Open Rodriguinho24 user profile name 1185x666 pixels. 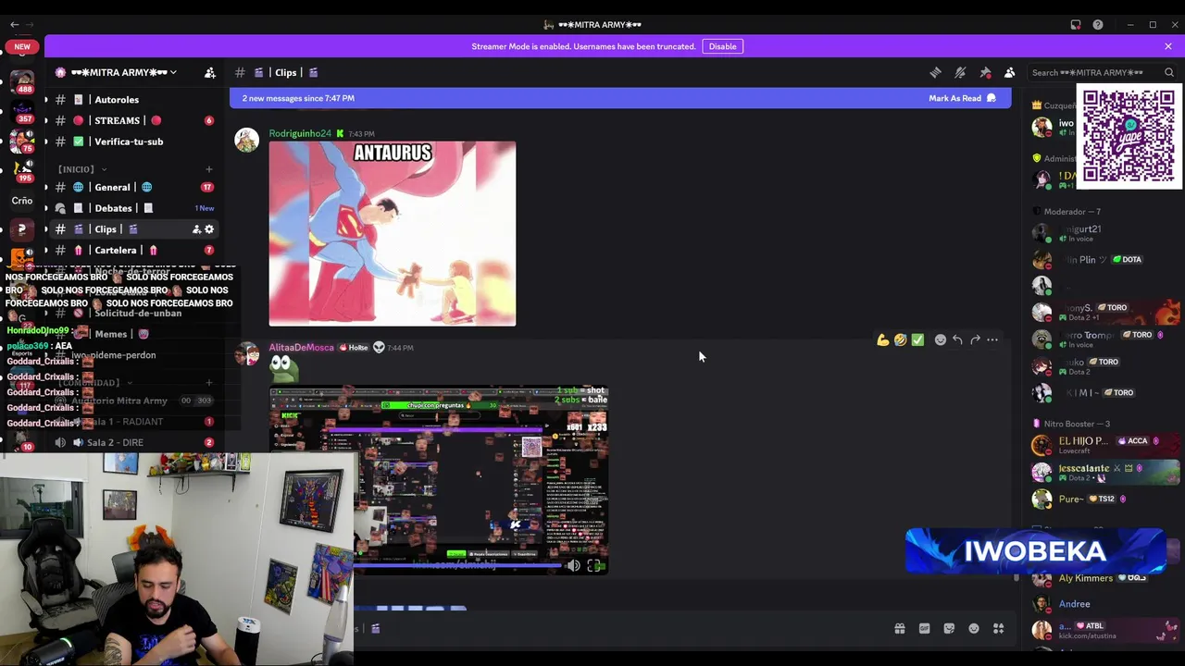coord(300,133)
